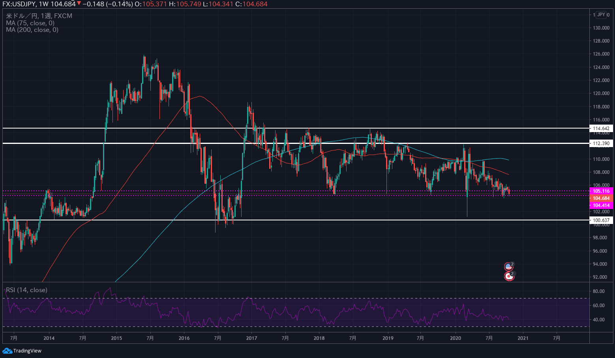Click the 80.00 level on RSI scale
This screenshot has width=615, height=358.
(x=598, y=291)
